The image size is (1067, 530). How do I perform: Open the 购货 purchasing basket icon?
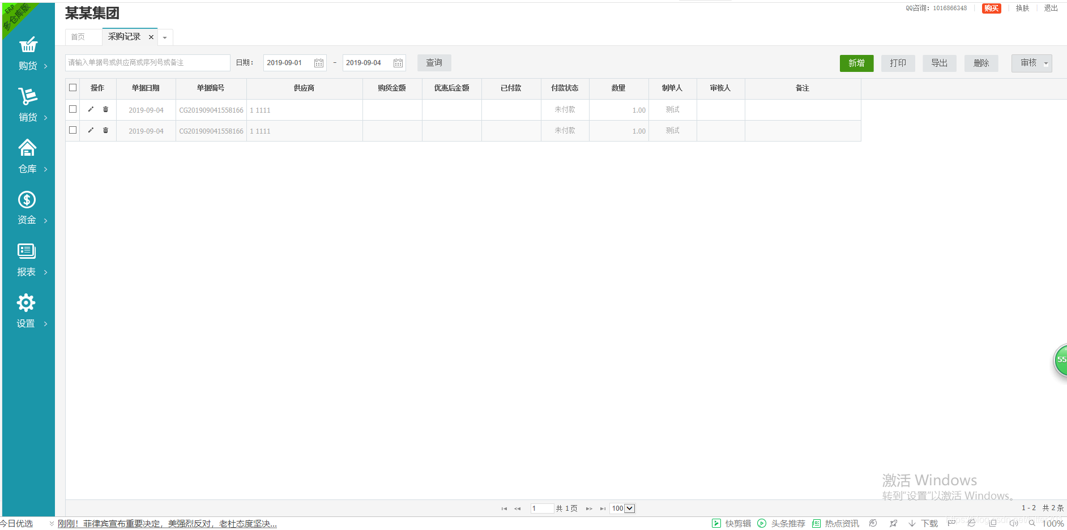[x=28, y=45]
